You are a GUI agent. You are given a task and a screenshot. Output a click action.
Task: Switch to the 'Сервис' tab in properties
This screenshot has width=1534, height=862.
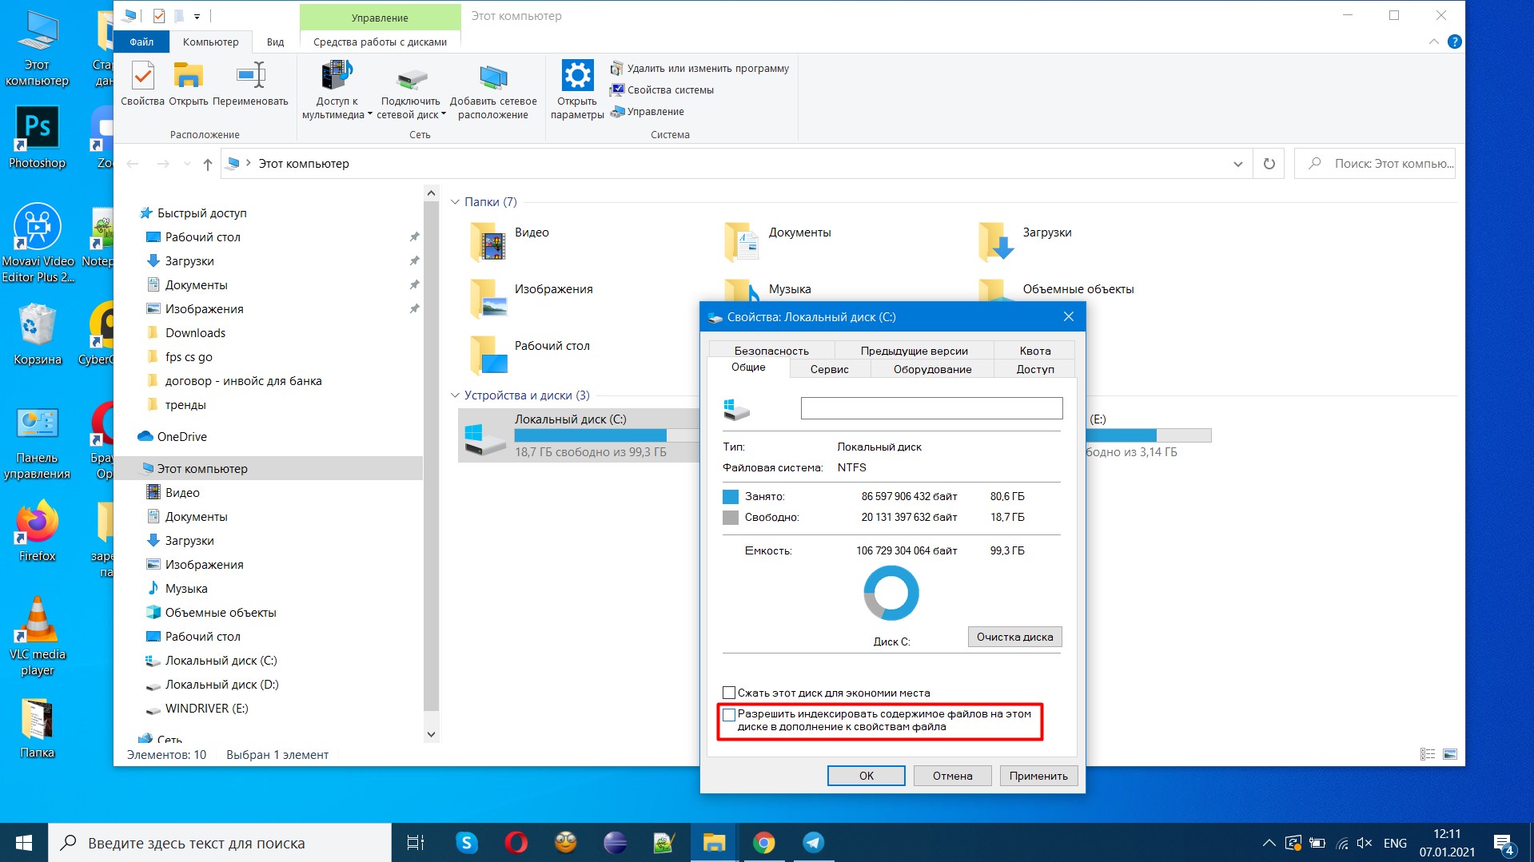point(829,369)
